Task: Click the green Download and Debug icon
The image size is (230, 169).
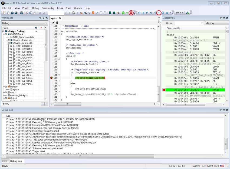Action: [x=123, y=13]
